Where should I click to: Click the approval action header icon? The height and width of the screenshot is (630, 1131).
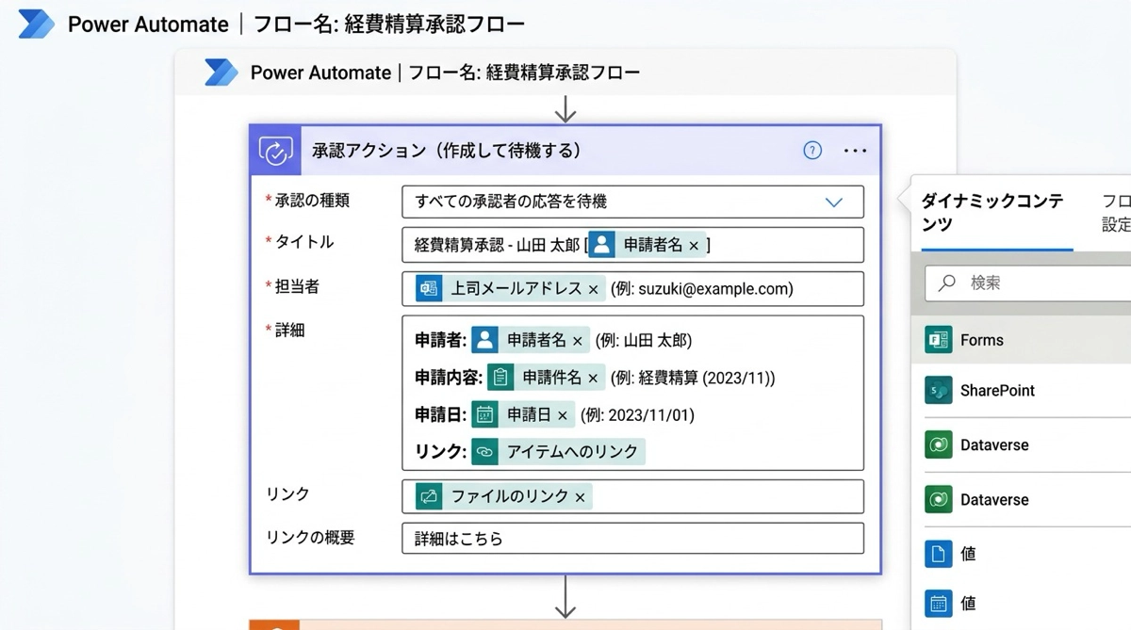[x=275, y=151]
